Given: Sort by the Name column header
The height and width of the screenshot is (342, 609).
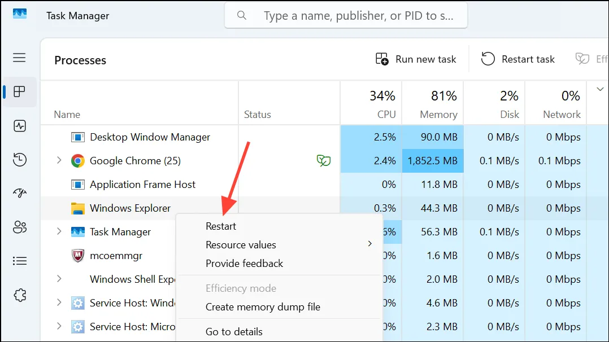Looking at the screenshot, I should (67, 115).
